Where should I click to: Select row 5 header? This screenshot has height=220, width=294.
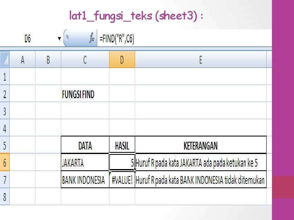tap(4, 145)
